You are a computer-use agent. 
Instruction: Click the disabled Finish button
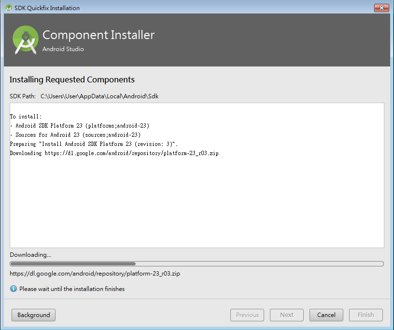[366, 315]
